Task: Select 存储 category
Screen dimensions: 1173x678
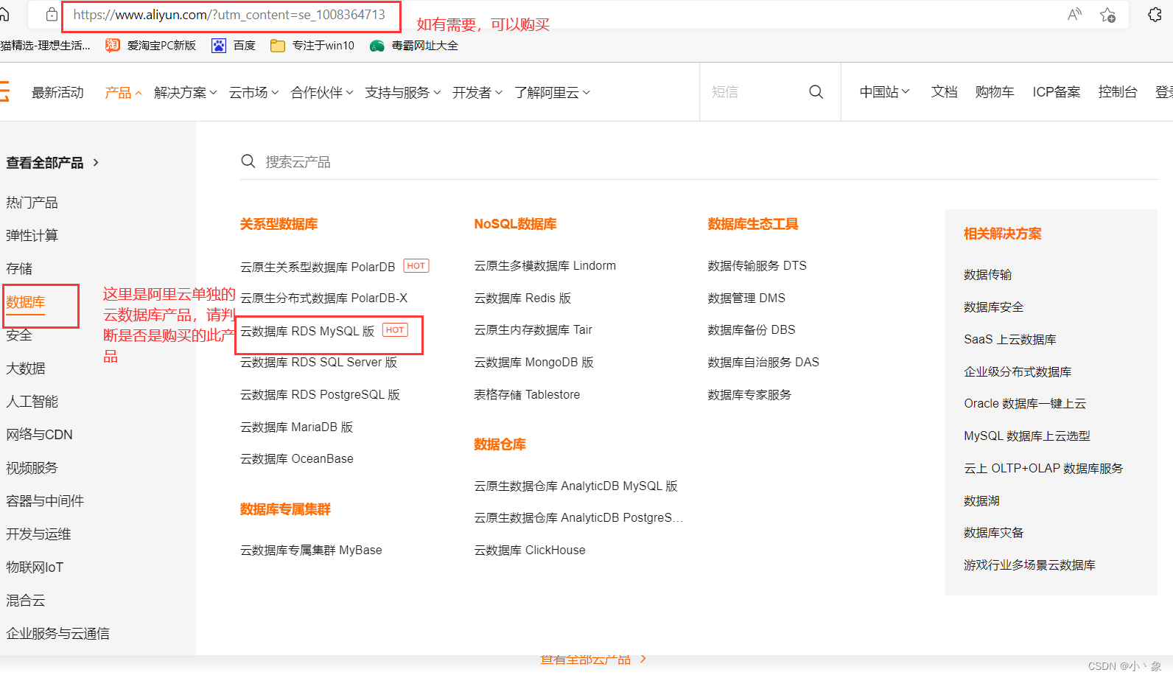Action: pos(19,269)
